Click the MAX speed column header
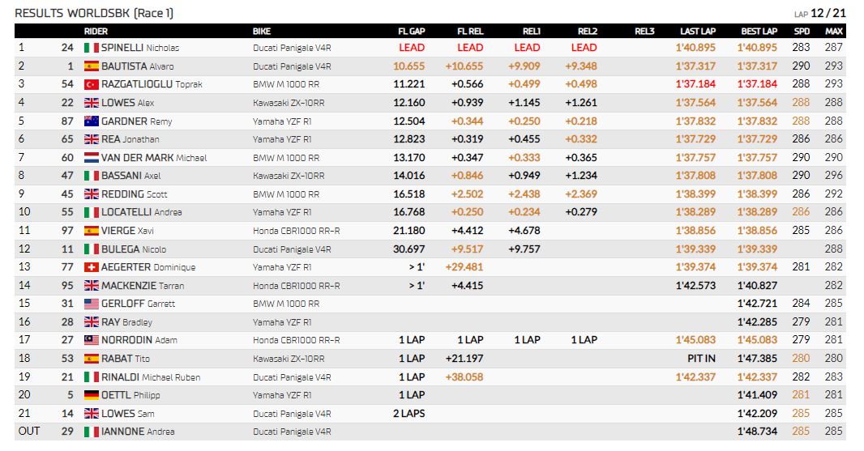 click(834, 32)
